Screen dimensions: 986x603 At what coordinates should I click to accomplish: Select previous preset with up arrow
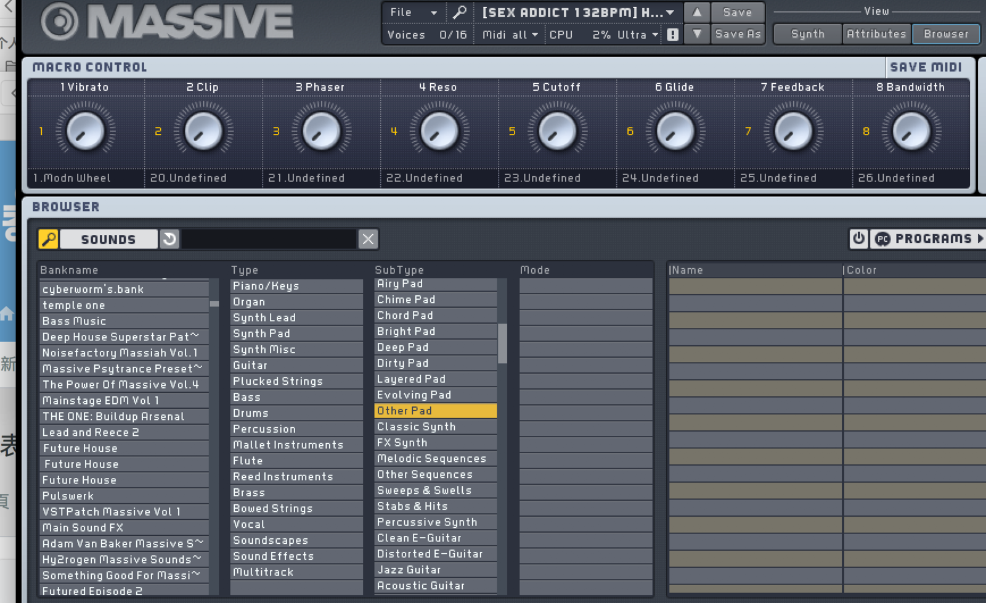tap(697, 12)
